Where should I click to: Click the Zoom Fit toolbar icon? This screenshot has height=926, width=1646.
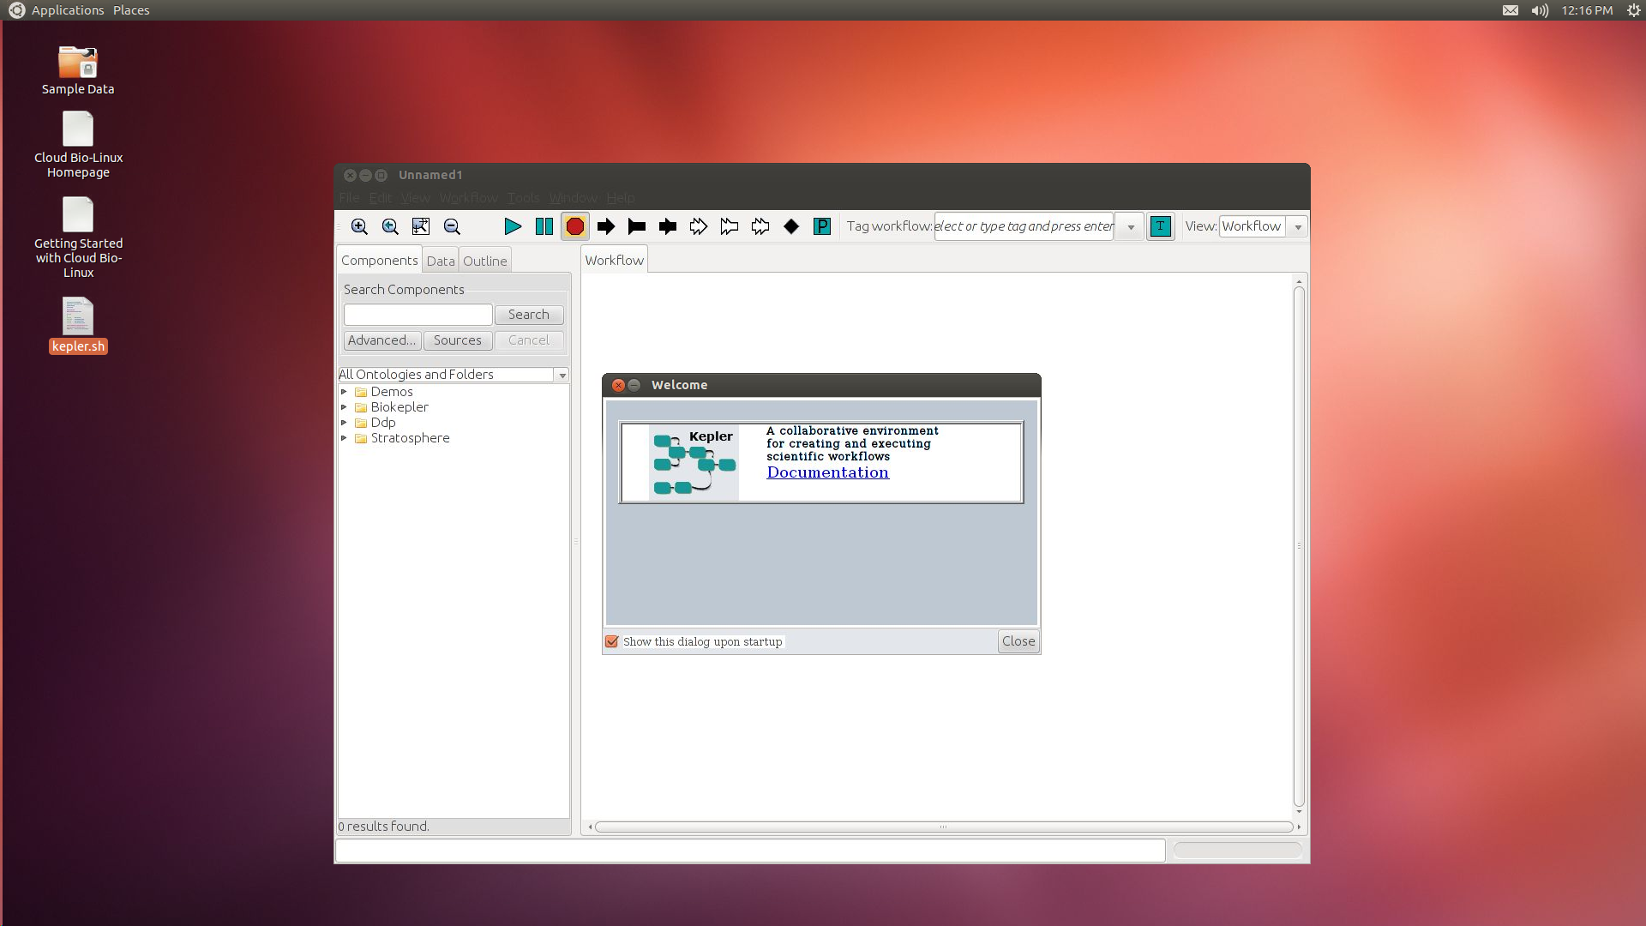point(421,226)
